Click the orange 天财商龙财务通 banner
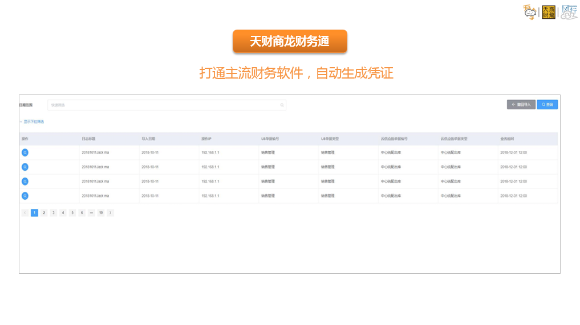This screenshot has height=325, width=580. [x=290, y=41]
